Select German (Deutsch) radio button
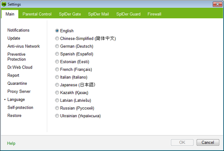The height and width of the screenshot is (151, 224). 57,46
